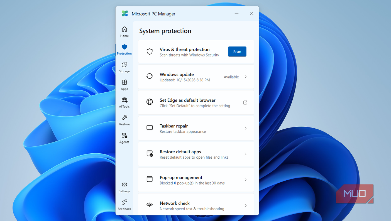Screen dimensions: 391x221
Task: Expand Restore default apps chevron
Action: (246, 154)
